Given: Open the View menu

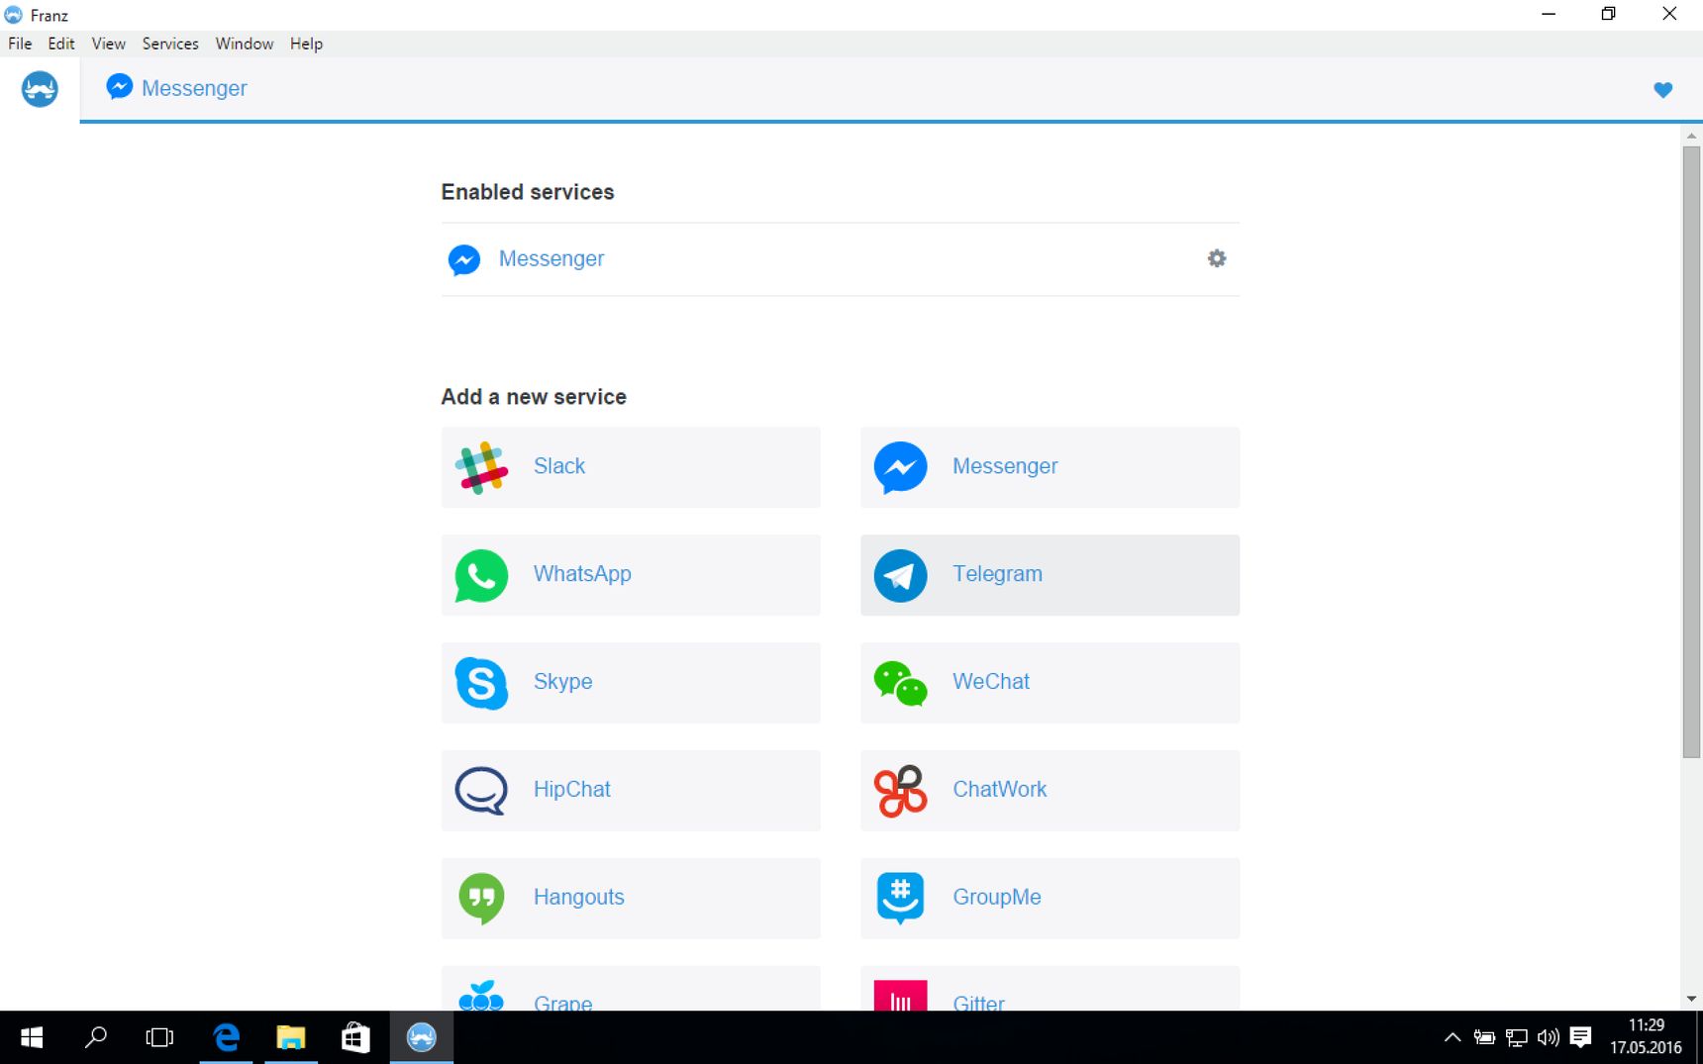Looking at the screenshot, I should pos(109,44).
